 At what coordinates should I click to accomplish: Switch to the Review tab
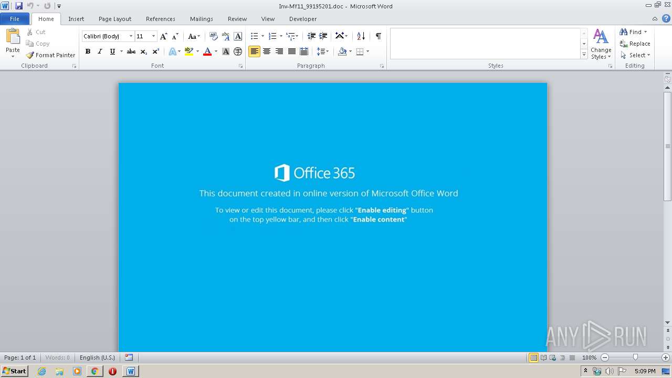[237, 19]
